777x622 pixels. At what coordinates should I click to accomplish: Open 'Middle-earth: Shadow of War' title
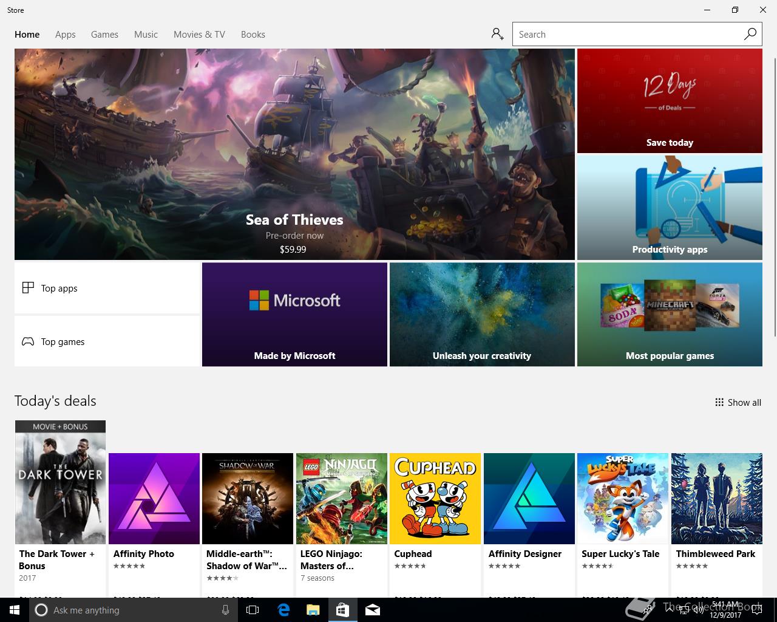point(246,559)
